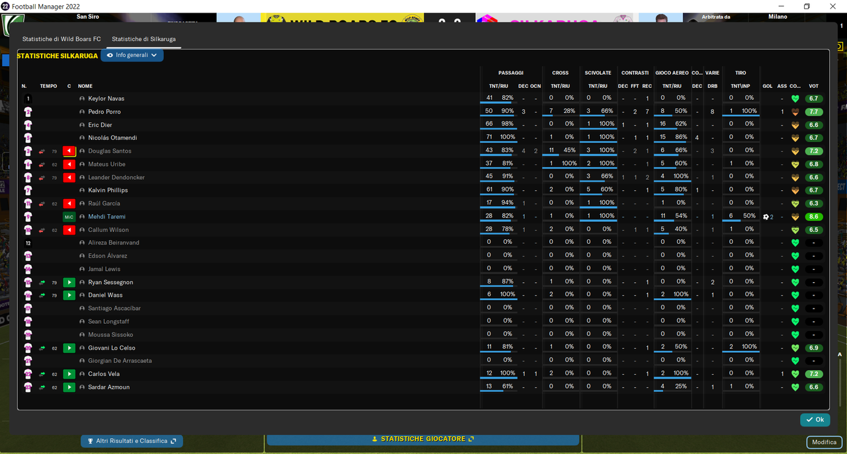
Task: Switch to Statistiche di Wild Boars FC tab
Action: pos(62,39)
